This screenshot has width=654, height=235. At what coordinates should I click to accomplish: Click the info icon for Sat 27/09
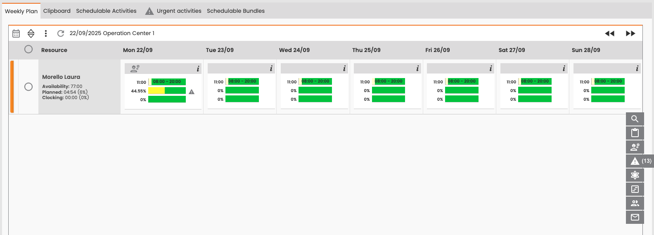564,69
